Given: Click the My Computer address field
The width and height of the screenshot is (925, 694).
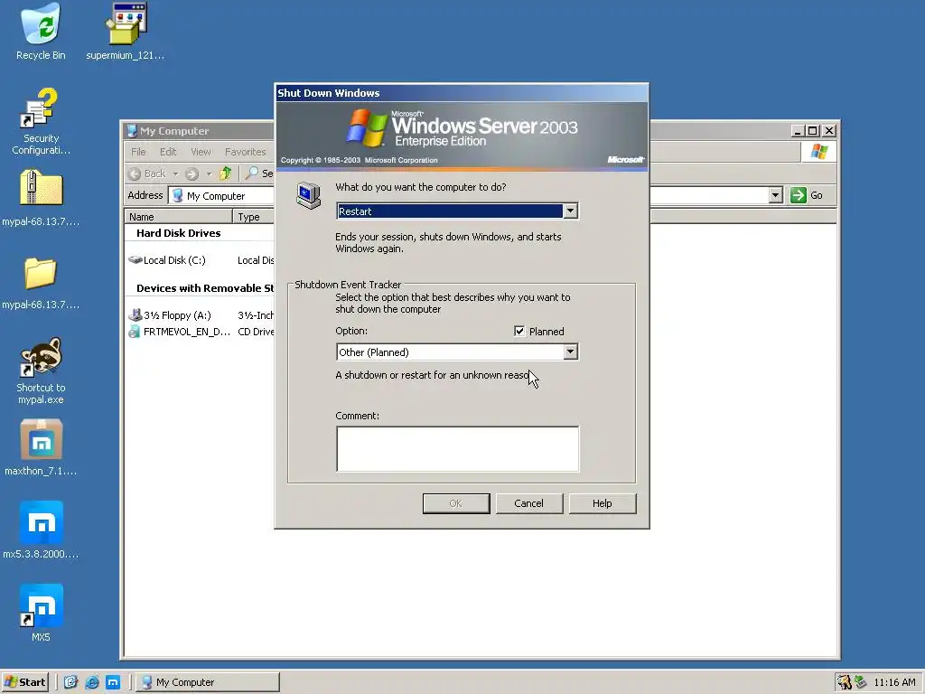Looking at the screenshot, I should (221, 195).
